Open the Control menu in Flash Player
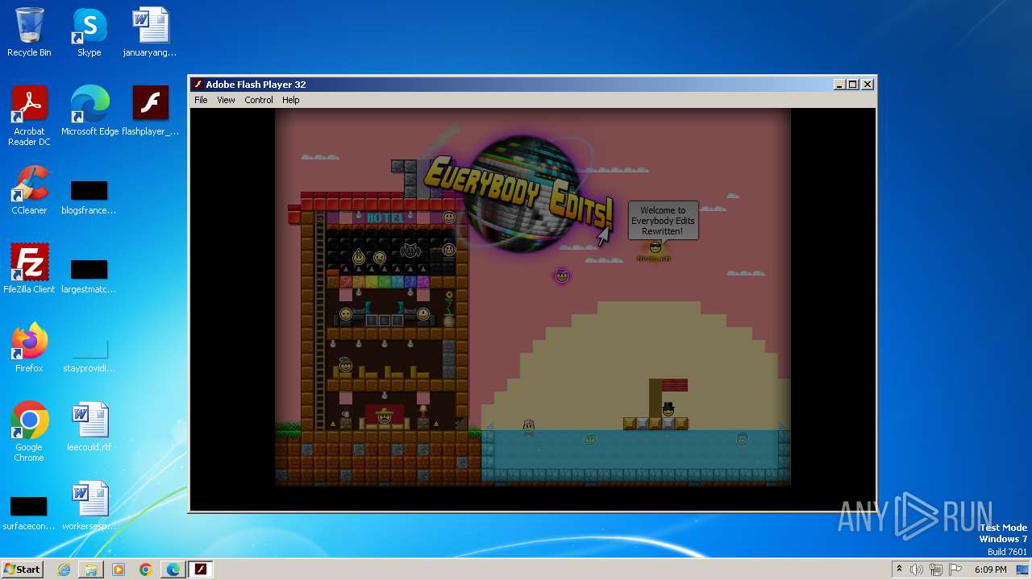 point(259,100)
